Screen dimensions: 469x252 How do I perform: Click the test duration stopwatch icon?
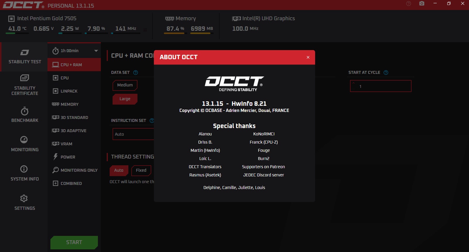[x=55, y=51]
